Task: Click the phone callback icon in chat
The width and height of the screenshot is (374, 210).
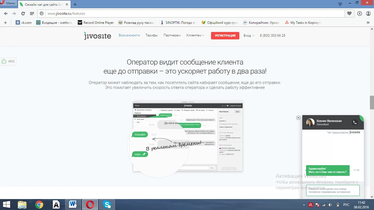Action: tap(355, 122)
